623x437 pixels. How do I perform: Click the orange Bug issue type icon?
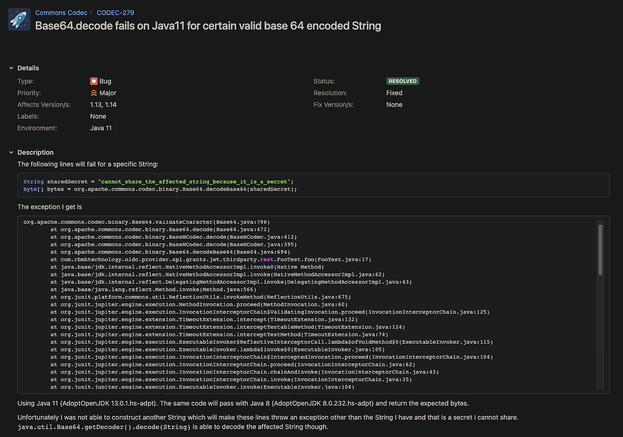click(x=94, y=81)
